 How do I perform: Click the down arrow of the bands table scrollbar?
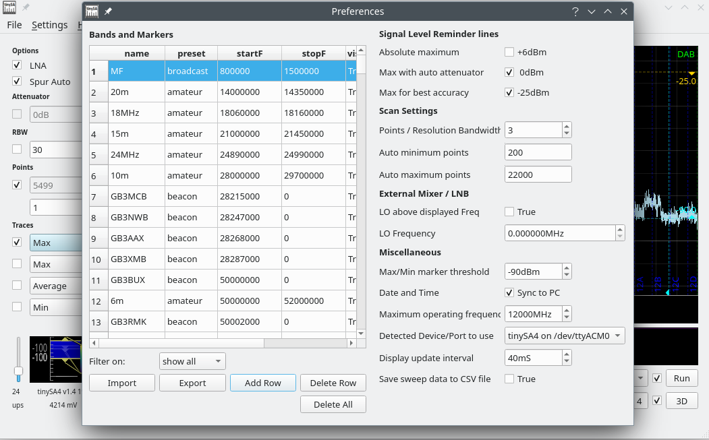361,334
